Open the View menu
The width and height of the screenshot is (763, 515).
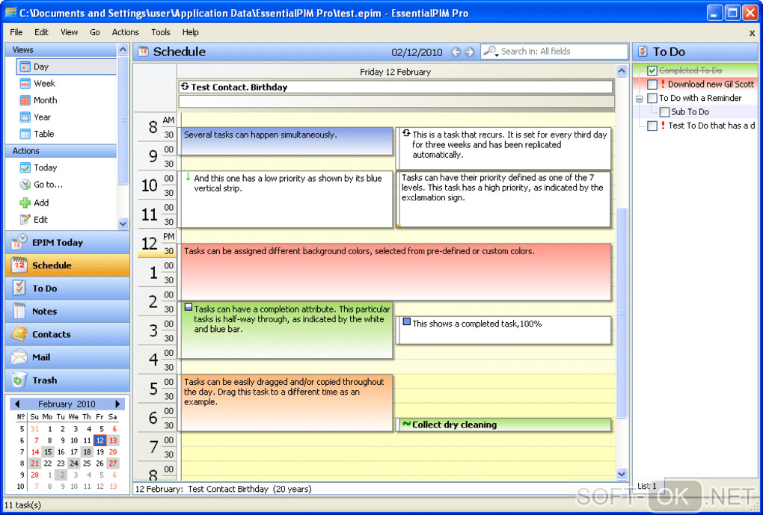click(x=69, y=32)
